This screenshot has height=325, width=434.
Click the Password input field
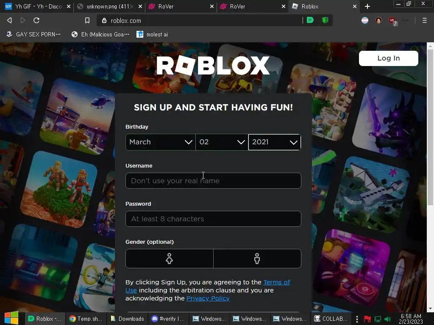tap(213, 219)
